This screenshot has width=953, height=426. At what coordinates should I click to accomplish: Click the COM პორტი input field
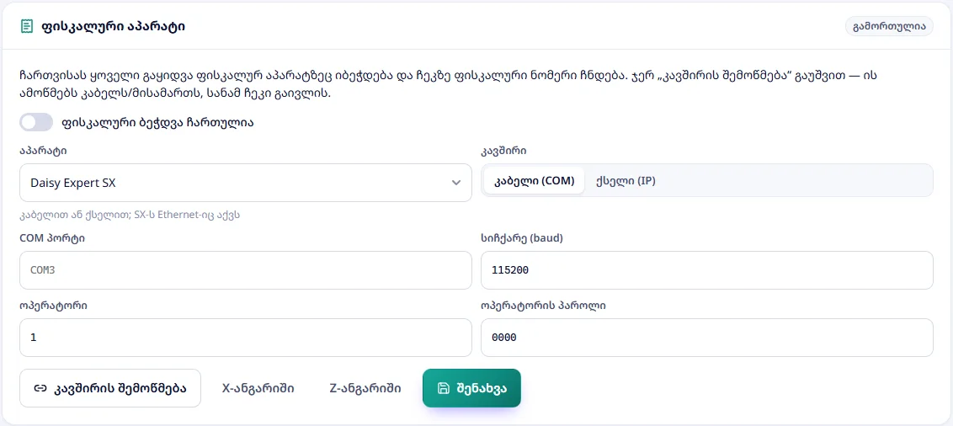246,270
